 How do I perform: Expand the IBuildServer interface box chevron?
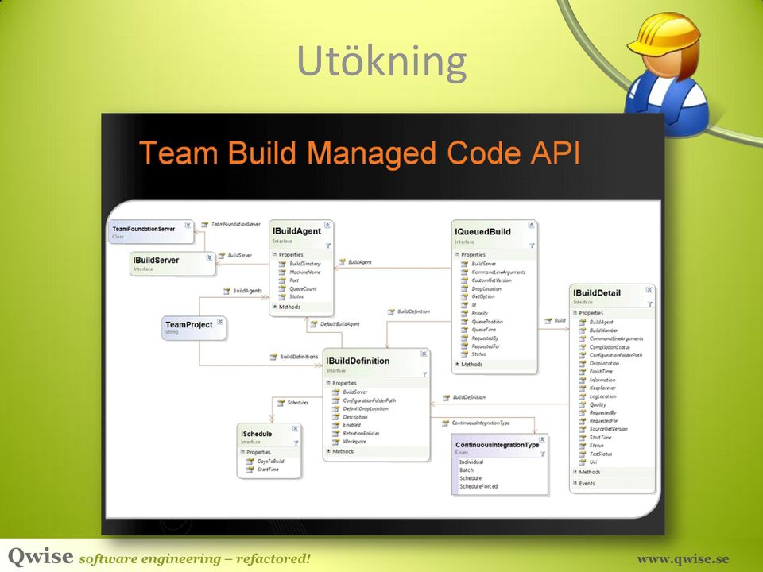(209, 257)
